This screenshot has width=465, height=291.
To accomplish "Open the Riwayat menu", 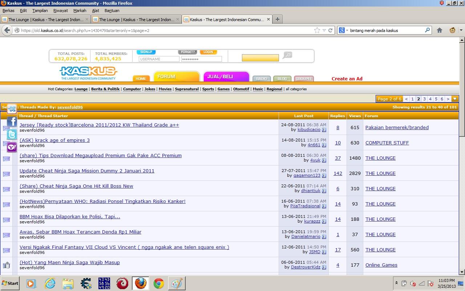I will tap(61, 11).
